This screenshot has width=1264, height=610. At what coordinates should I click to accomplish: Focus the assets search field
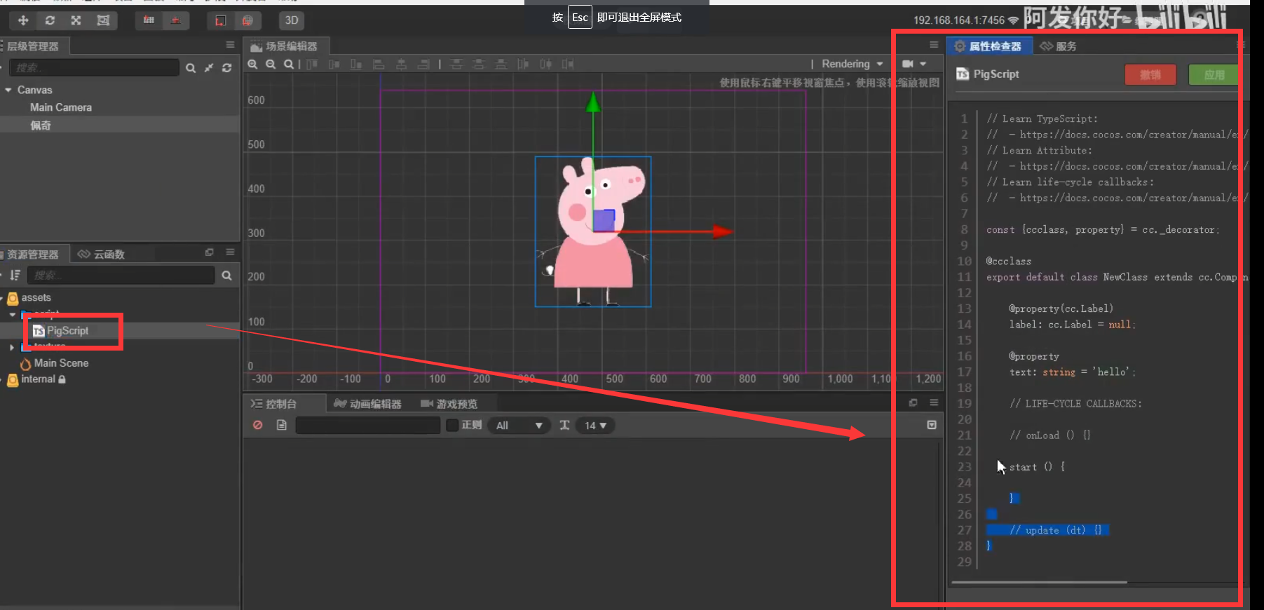(121, 275)
